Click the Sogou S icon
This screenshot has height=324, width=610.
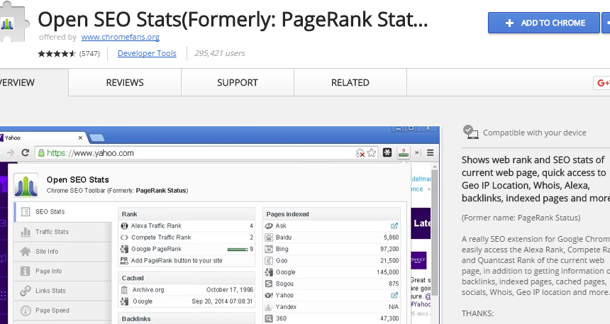point(269,284)
